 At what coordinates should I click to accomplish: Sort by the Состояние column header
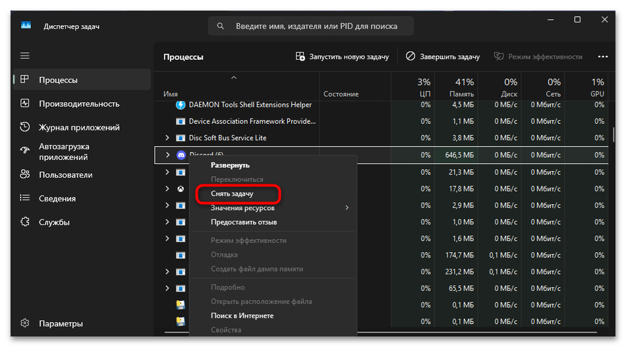[x=355, y=86]
